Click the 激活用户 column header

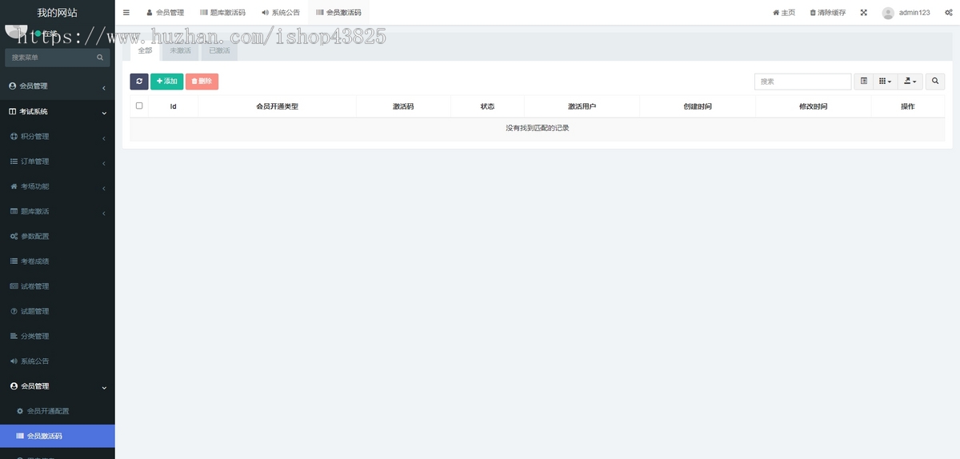coord(582,106)
